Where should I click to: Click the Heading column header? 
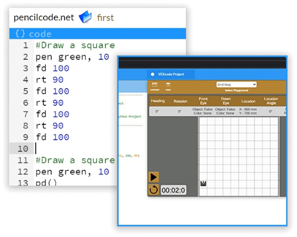[158, 101]
